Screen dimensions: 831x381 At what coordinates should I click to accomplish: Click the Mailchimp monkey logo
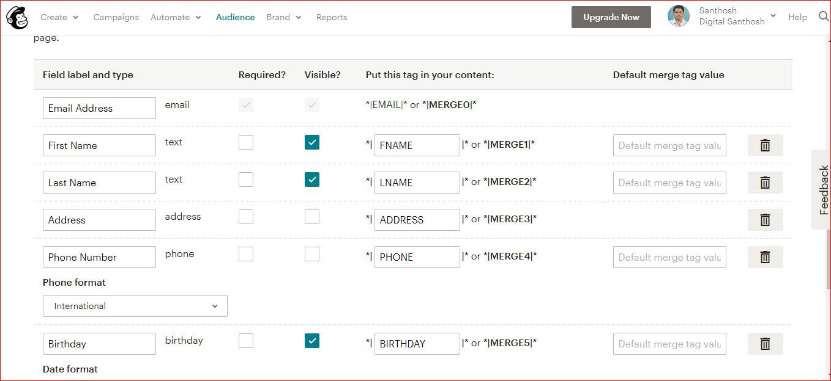pyautogui.click(x=17, y=18)
